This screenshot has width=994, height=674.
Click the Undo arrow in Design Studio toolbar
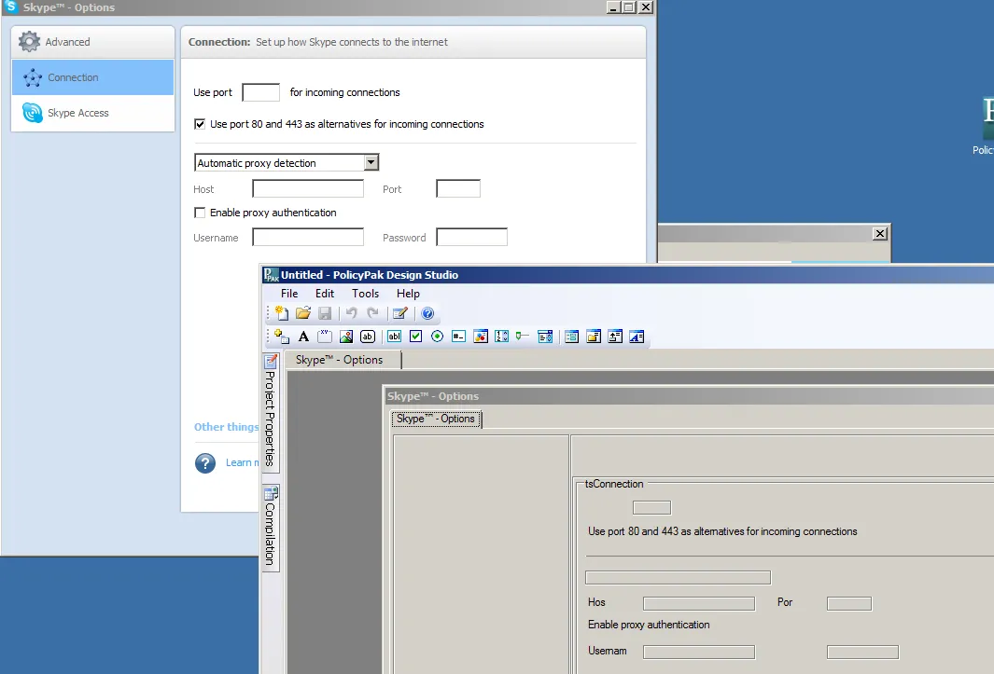click(351, 313)
